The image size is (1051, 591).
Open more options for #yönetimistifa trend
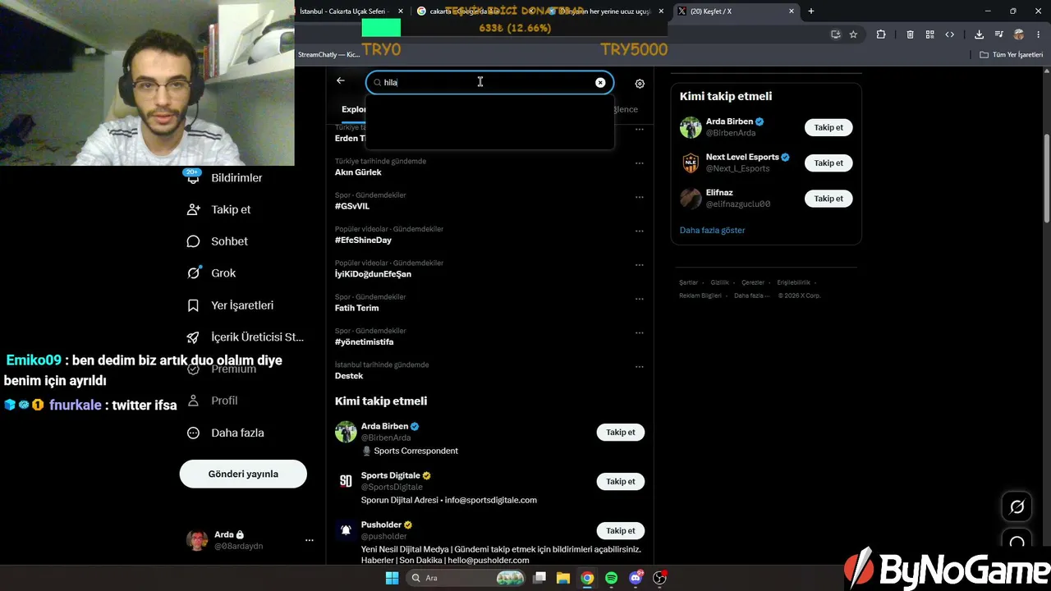tap(640, 332)
